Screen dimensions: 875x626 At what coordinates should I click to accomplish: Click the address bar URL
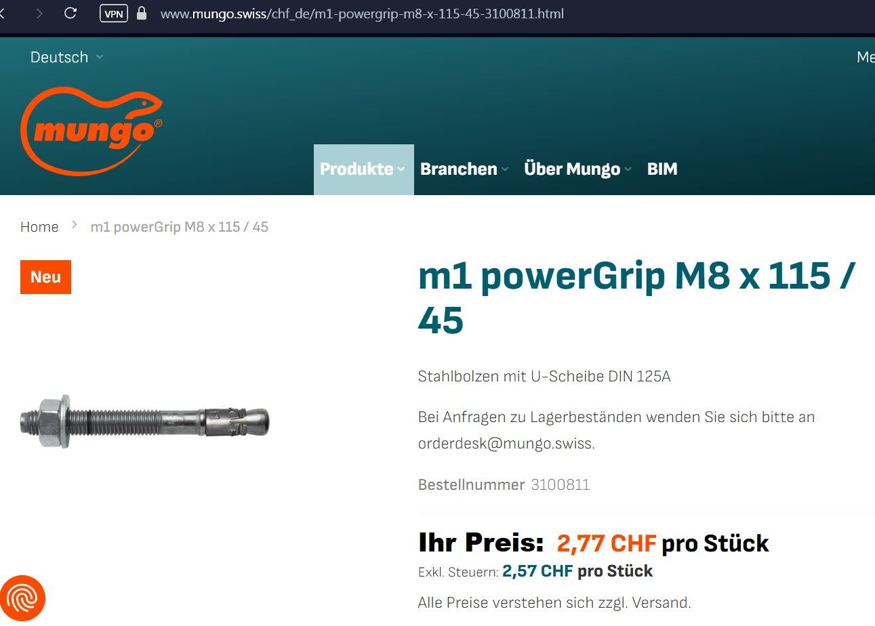(362, 13)
